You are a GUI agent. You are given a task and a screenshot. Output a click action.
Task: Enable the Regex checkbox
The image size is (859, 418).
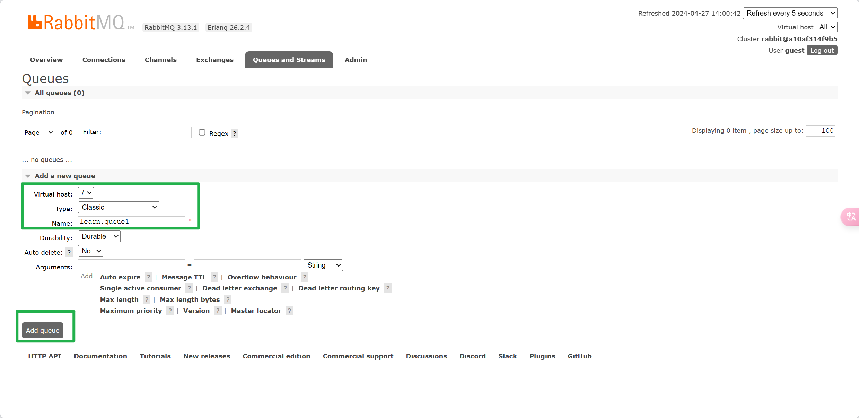pos(202,132)
